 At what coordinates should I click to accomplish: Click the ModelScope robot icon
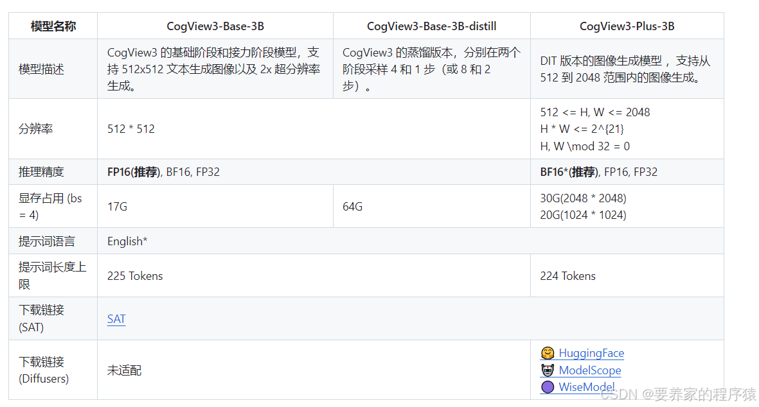(x=548, y=370)
